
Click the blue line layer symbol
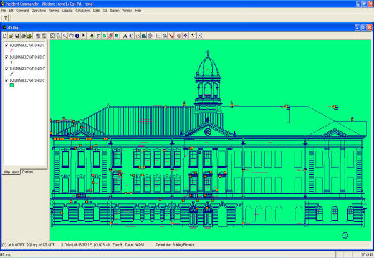tap(11, 74)
